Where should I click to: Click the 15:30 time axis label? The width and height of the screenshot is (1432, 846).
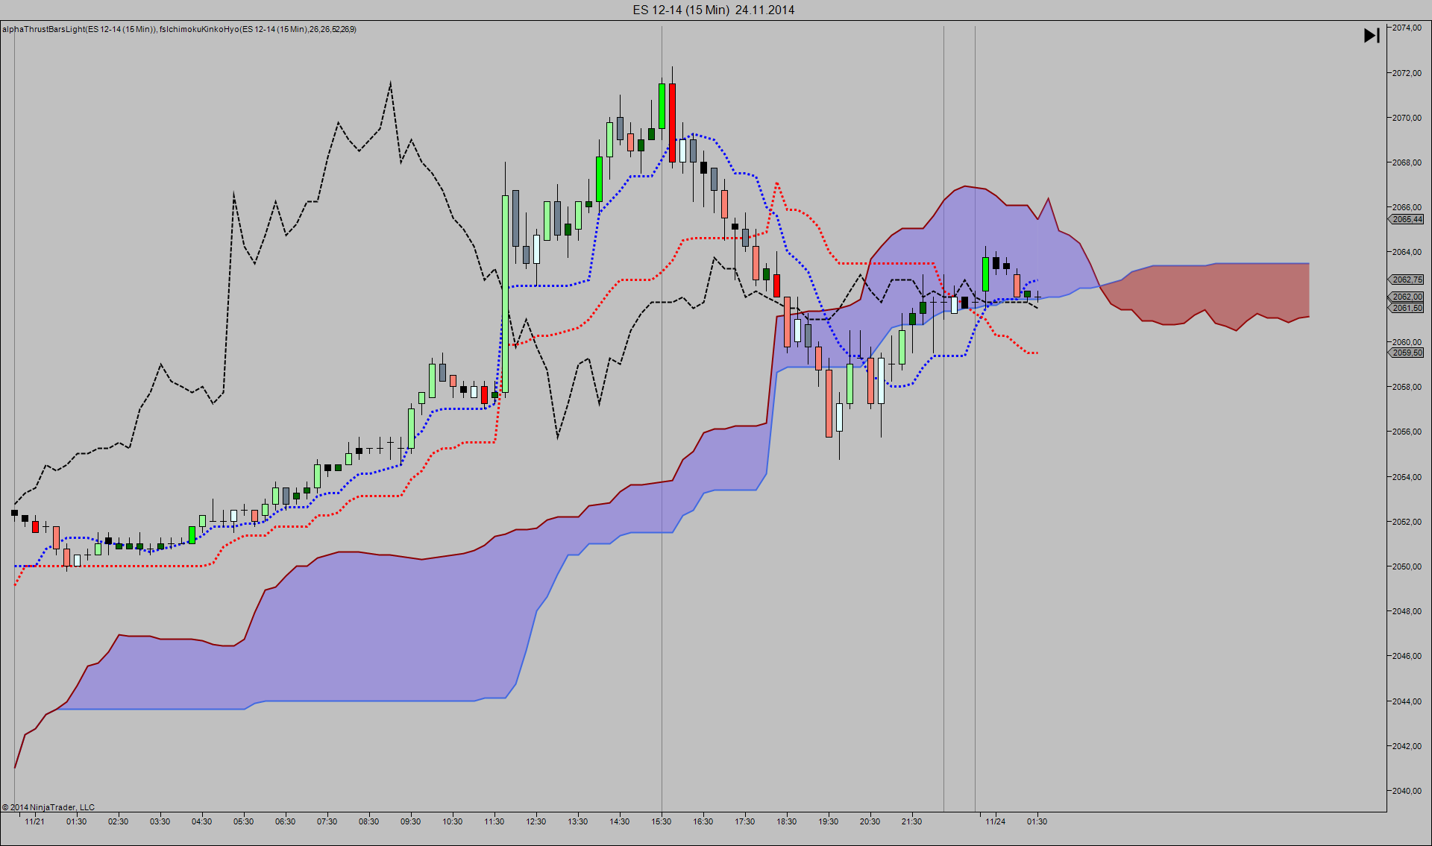[661, 821]
